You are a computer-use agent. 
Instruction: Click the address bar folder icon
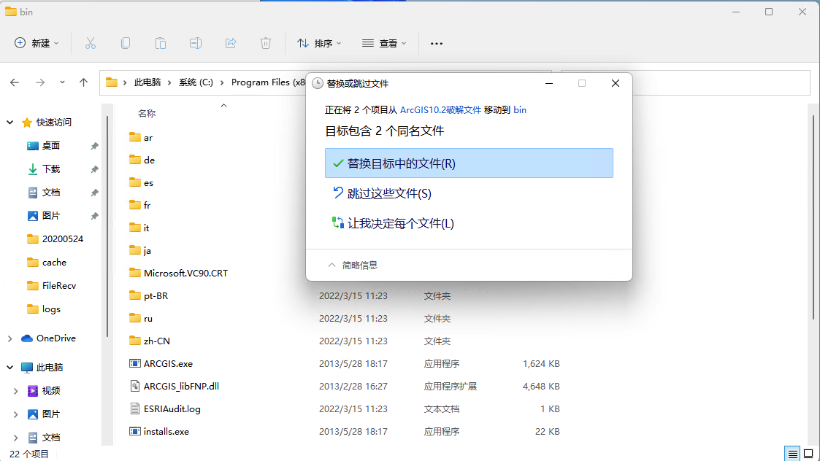[x=112, y=82]
